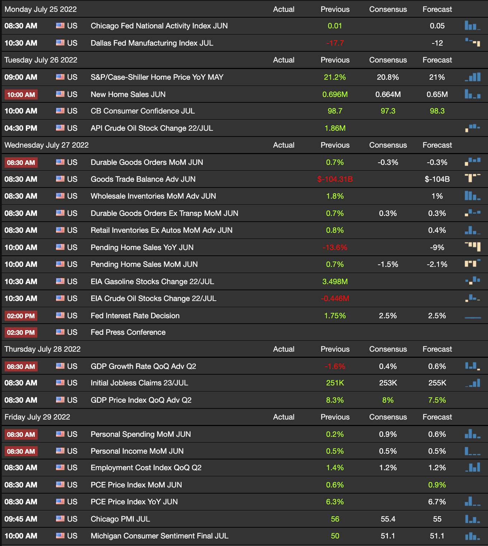Open the Michigan Consumer Sentiment Final chart icon
The width and height of the screenshot is (488, 546).
tap(473, 536)
